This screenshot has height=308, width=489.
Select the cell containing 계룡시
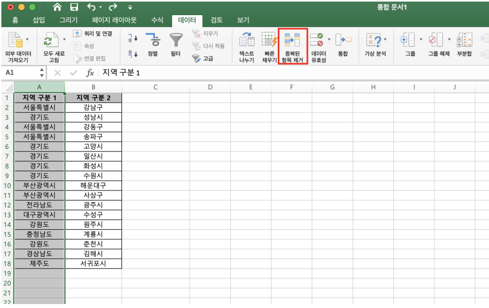click(93, 234)
